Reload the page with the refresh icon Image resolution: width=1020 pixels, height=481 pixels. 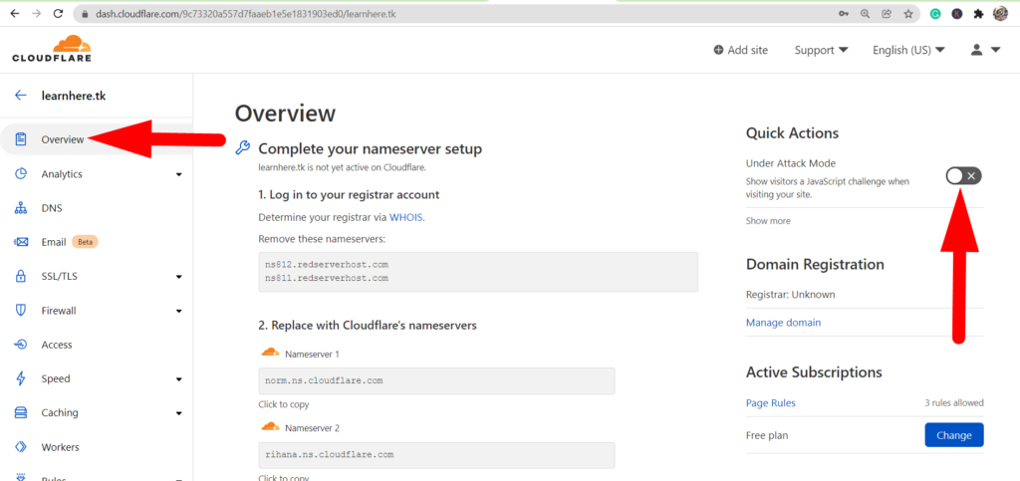58,14
